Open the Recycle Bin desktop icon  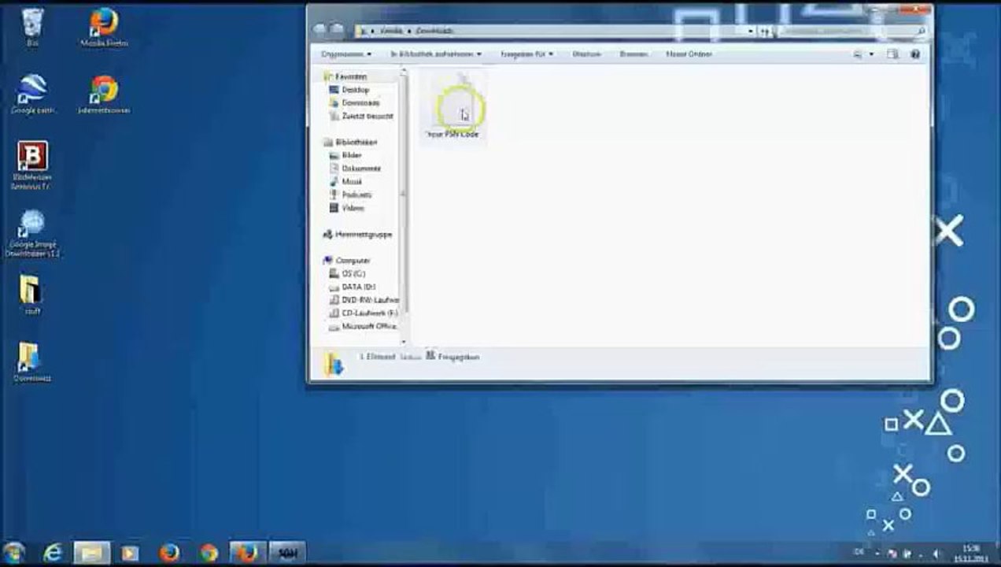pyautogui.click(x=32, y=28)
